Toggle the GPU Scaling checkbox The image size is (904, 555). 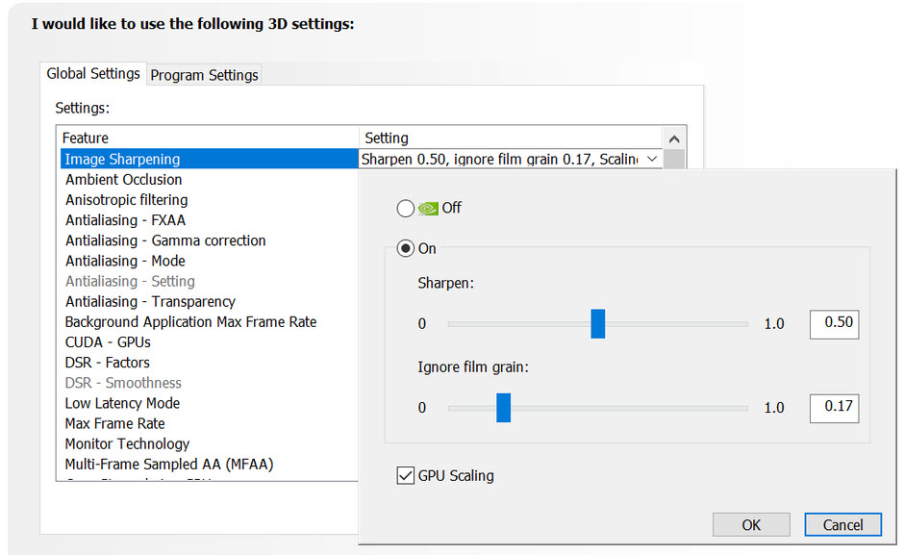[x=406, y=475]
